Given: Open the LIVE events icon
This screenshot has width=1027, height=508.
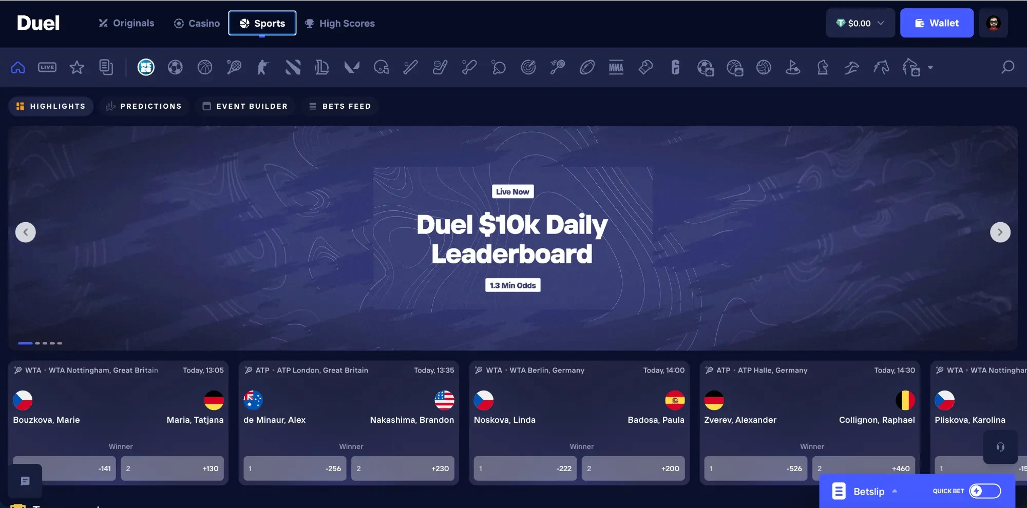Looking at the screenshot, I should (47, 67).
